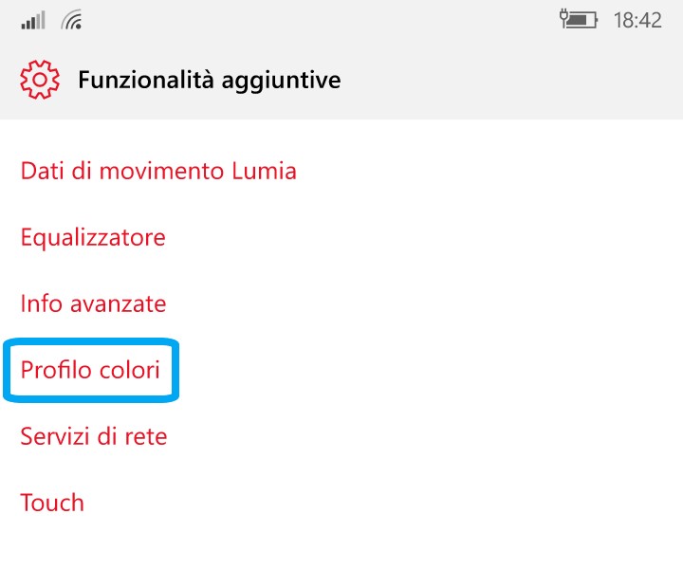The width and height of the screenshot is (683, 569).
Task: Open the Touch settings
Action: pyautogui.click(x=52, y=503)
